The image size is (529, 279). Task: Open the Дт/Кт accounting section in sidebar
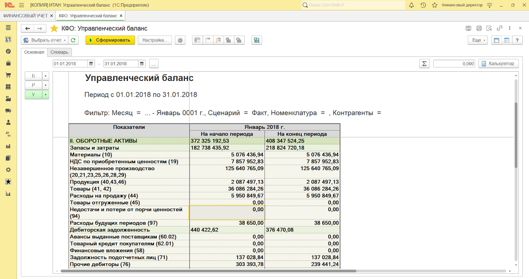(8, 134)
